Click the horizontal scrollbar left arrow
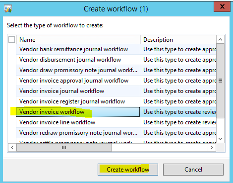Viewport: 233px width, 183px height. click(12, 147)
